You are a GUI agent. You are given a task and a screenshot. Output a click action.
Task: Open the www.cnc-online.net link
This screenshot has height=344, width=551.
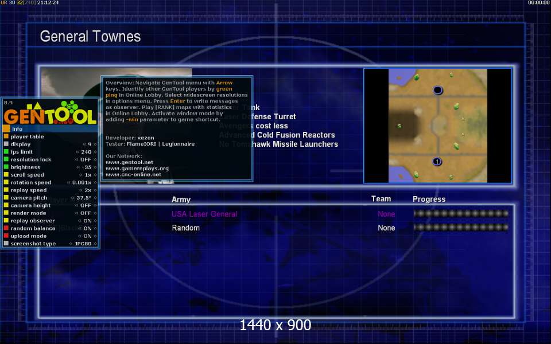(x=133, y=174)
